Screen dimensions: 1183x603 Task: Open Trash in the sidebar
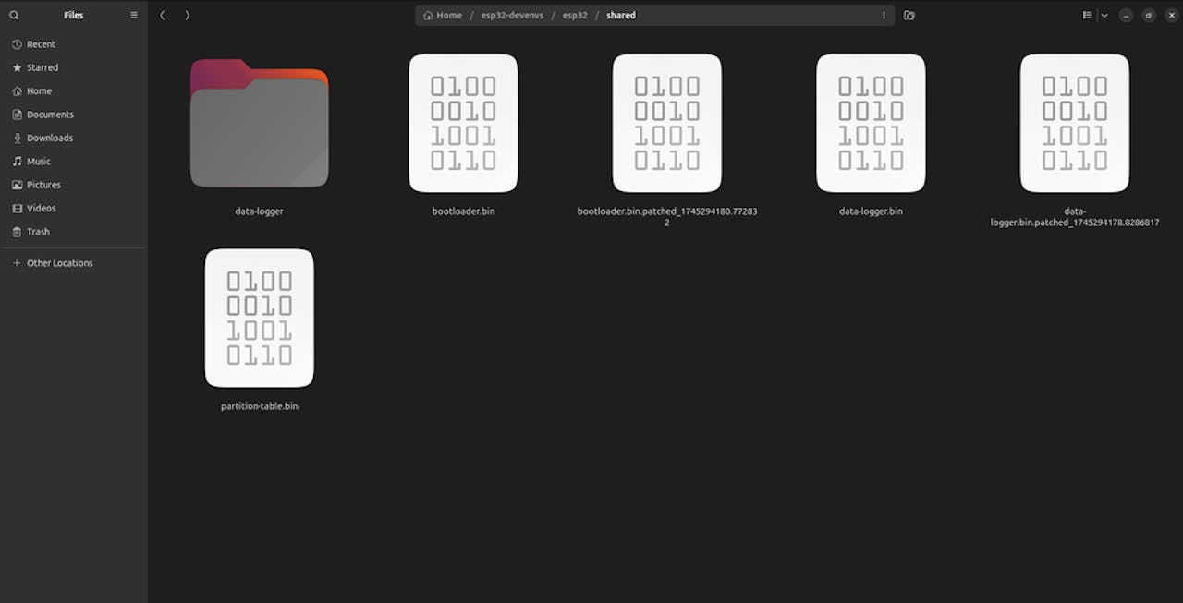74,231
